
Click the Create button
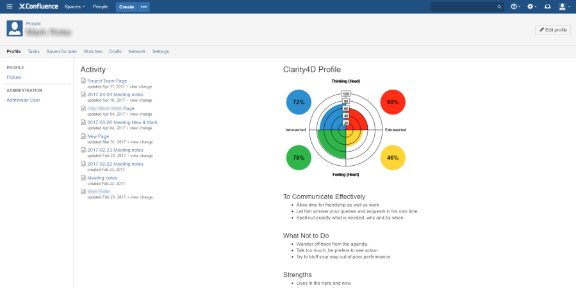coord(126,6)
